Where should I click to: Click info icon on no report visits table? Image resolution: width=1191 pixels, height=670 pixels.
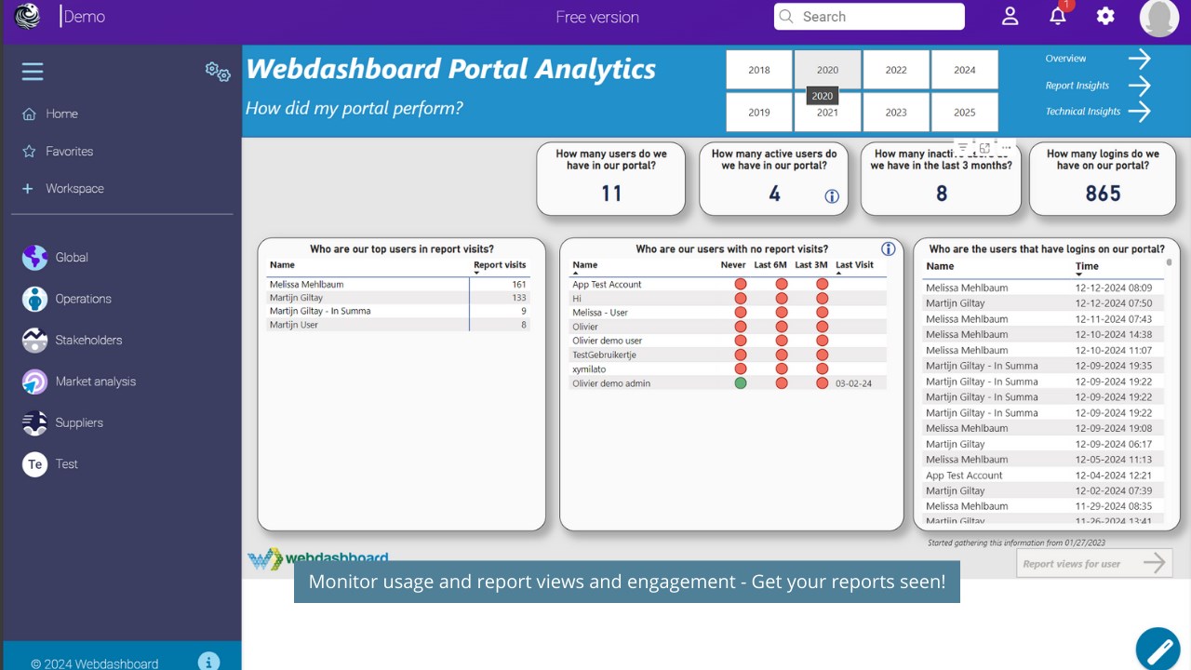point(889,248)
